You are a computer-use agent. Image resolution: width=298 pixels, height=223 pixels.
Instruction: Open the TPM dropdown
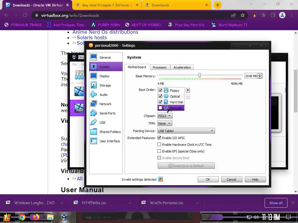165,123
